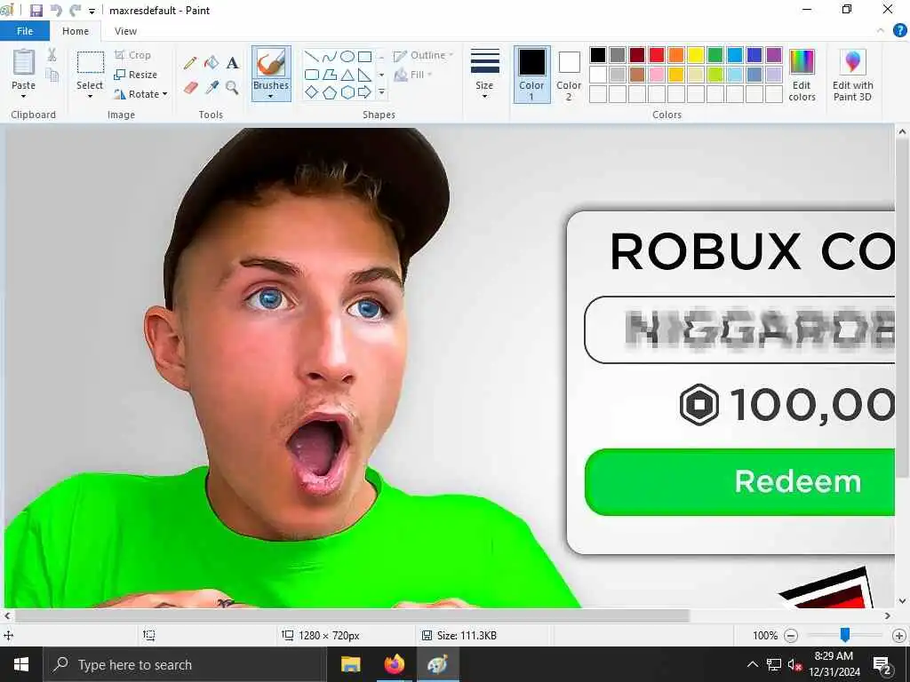Open the Size dropdown
This screenshot has height=682, width=910.
pos(484,75)
